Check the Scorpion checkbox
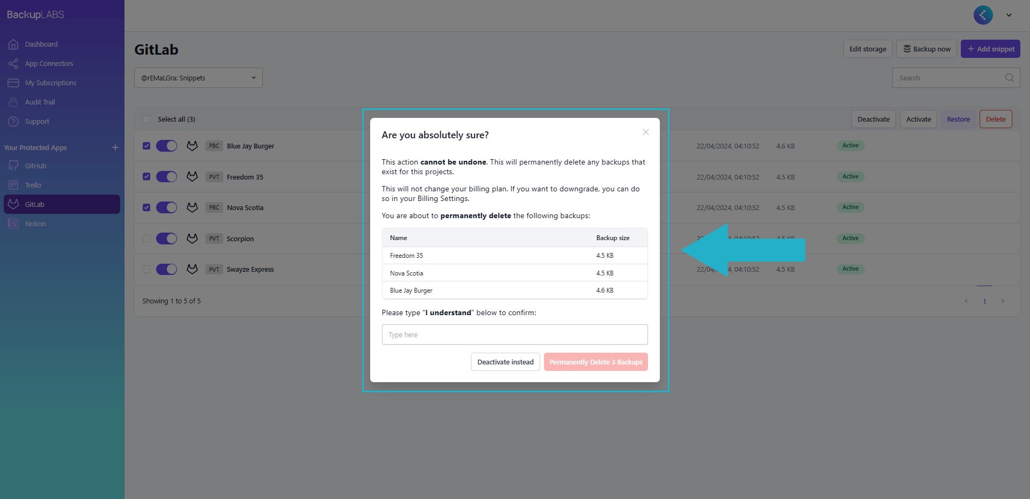 coord(146,239)
